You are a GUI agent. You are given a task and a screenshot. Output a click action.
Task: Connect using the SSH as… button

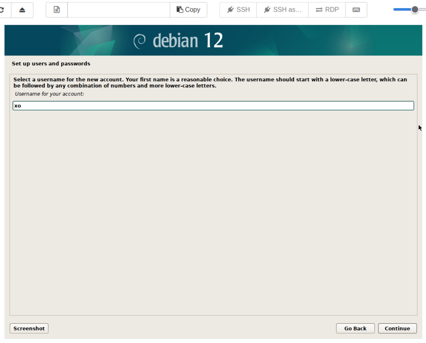pyautogui.click(x=282, y=10)
